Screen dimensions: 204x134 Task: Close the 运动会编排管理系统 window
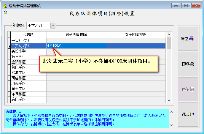pyautogui.click(x=196, y=6)
